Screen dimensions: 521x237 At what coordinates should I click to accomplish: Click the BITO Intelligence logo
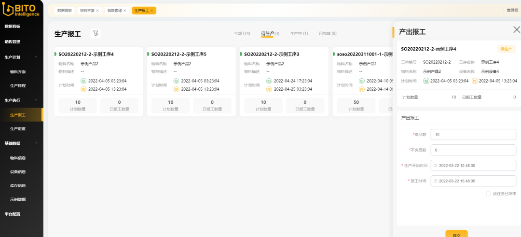pos(21,9)
